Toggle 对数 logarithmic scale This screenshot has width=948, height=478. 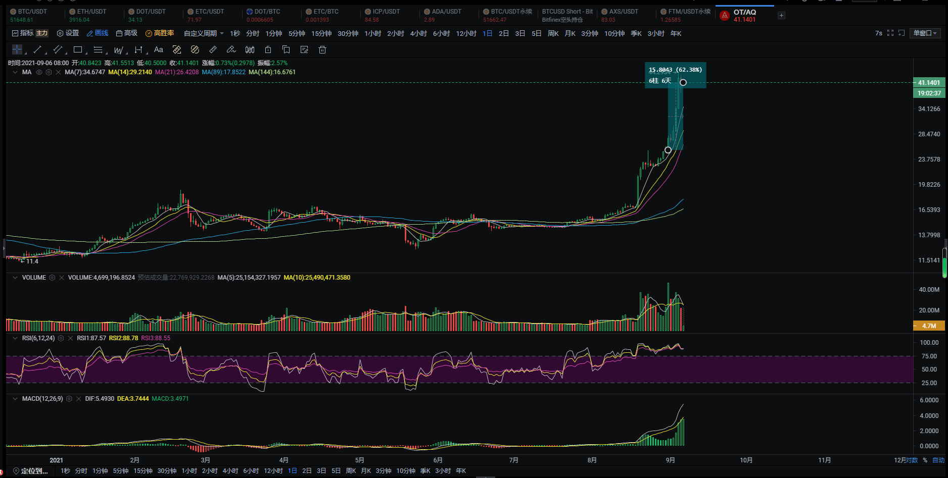[912, 460]
